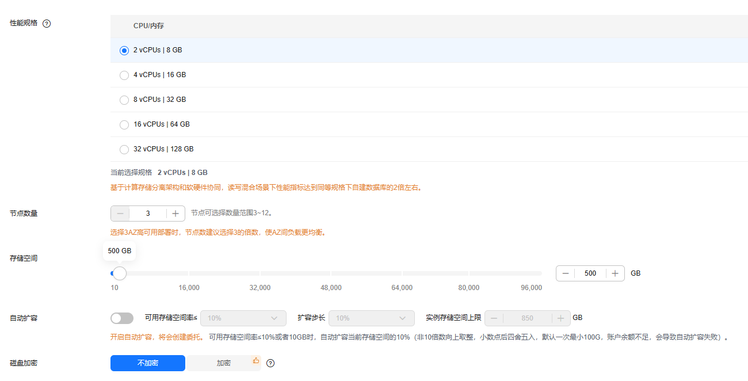748x381 pixels.
Task: Click the 500 GB slider tooltip
Action: point(120,251)
